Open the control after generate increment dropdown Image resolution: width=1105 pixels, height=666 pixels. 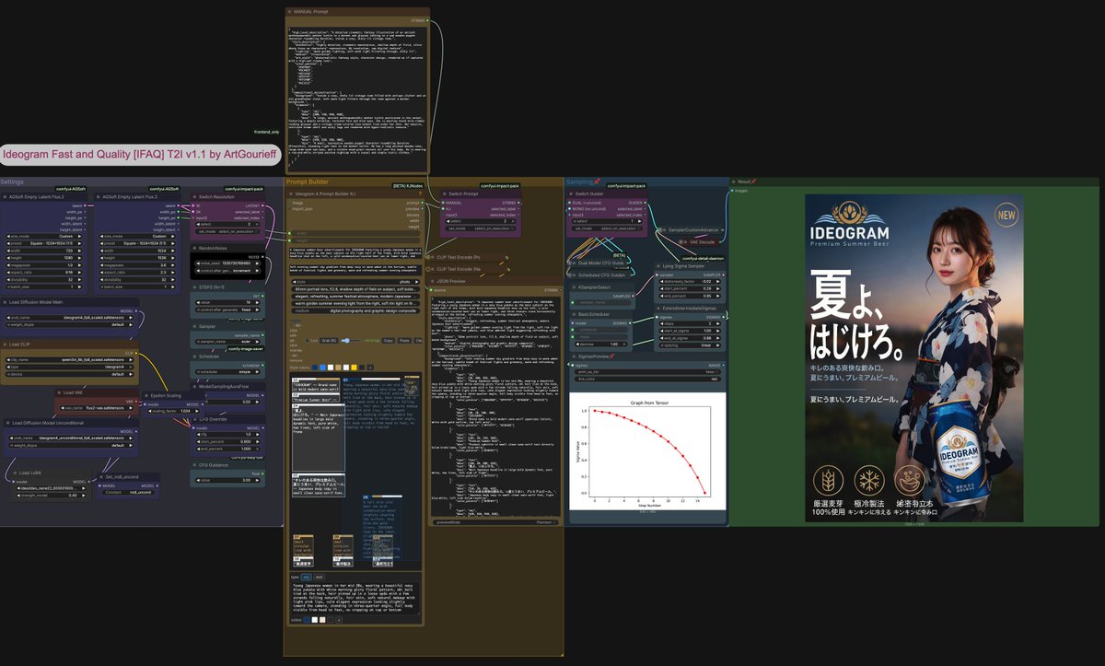[x=227, y=271]
